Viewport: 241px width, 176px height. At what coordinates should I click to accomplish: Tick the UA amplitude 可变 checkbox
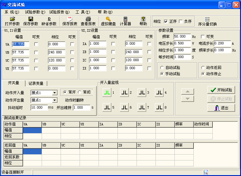pos(36,44)
